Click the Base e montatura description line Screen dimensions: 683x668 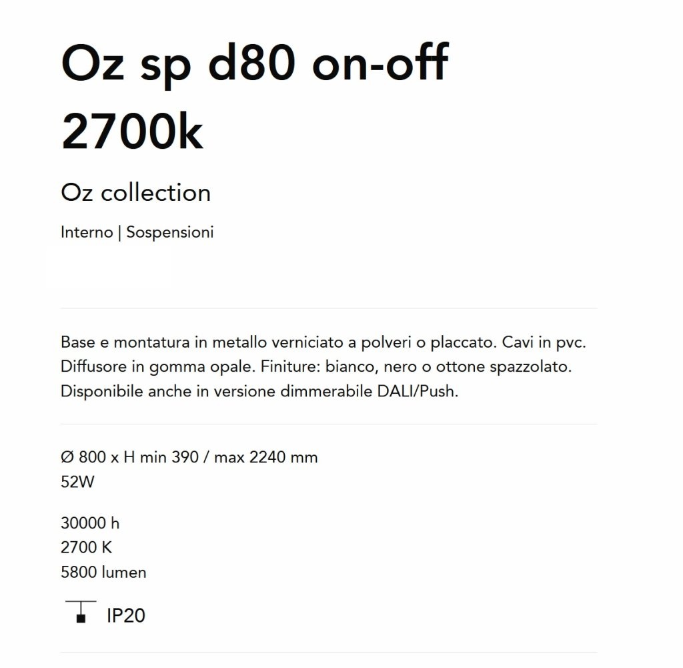click(x=323, y=342)
